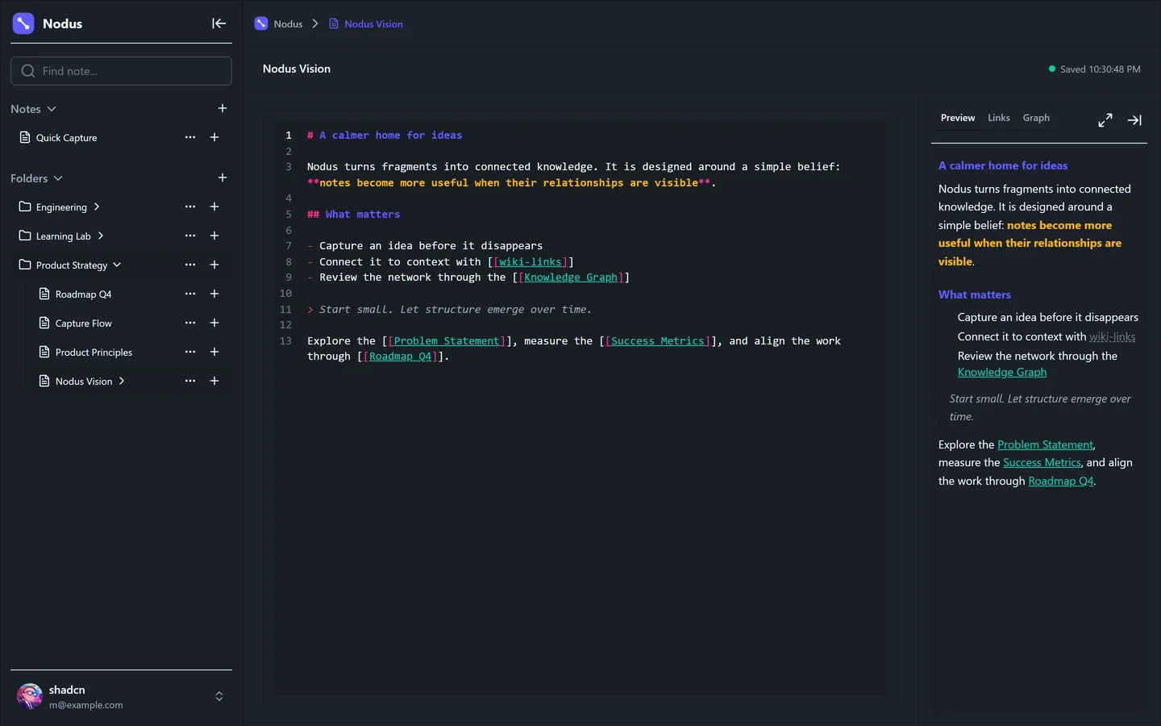Viewport: 1161px width, 726px height.
Task: Click the search magnifier icon
Action: click(28, 71)
